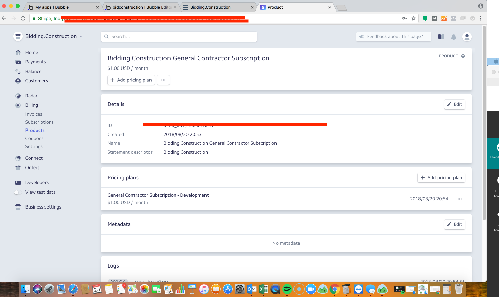499x297 pixels.
Task: Open Excel from the Dock
Action: (x=263, y=289)
